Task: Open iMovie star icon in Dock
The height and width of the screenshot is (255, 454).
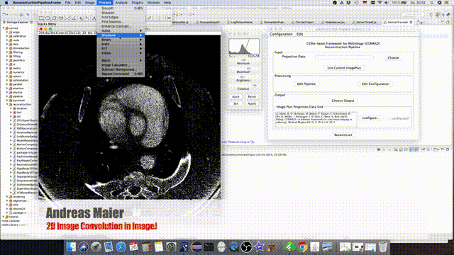Action: pyautogui.click(x=259, y=247)
